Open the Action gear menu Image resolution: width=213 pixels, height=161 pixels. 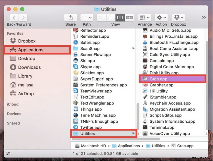click(x=161, y=18)
